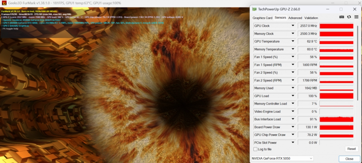
Task: Maximize the GPU-Z window
Action: 341,9
